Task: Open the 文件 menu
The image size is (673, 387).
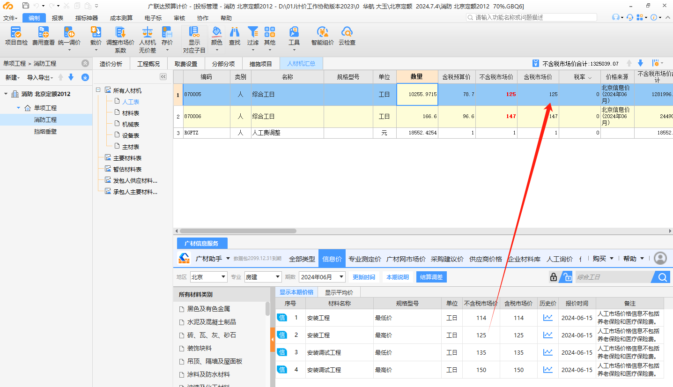Action: coord(10,18)
